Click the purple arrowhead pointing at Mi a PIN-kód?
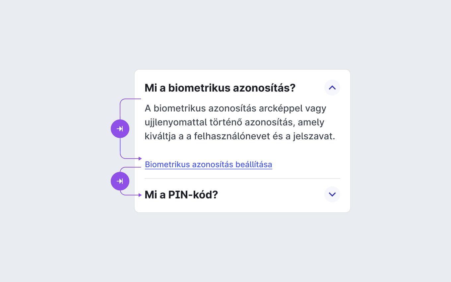The height and width of the screenshot is (282, 451). point(140,195)
